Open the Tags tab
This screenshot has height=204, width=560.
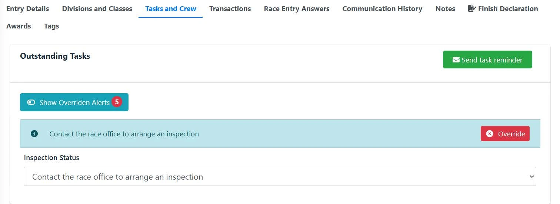point(51,26)
